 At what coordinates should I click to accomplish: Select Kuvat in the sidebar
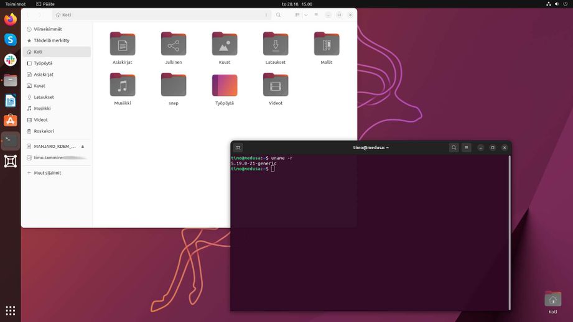coord(57,86)
